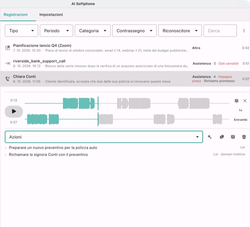Click the Cliente identificata summary text
250x227 pixels.
pyautogui.click(x=108, y=82)
